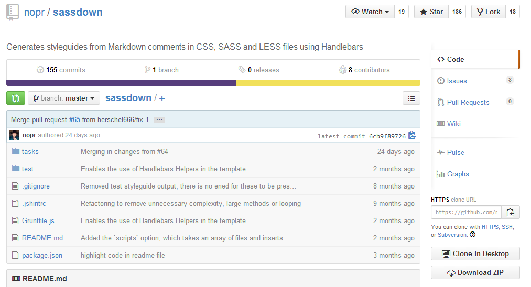This screenshot has height=287, width=531.
Task: Open Gruntfile.js
Action: 38,220
